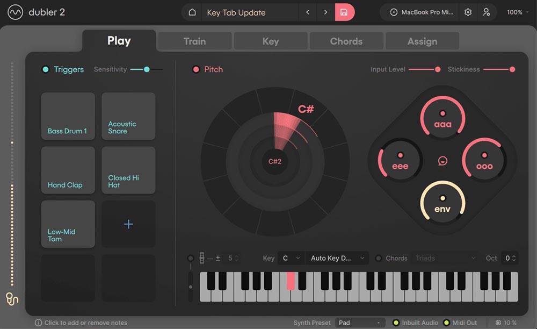Add a new trigger pad with plus
Image resolution: width=537 pixels, height=329 pixels.
128,224
